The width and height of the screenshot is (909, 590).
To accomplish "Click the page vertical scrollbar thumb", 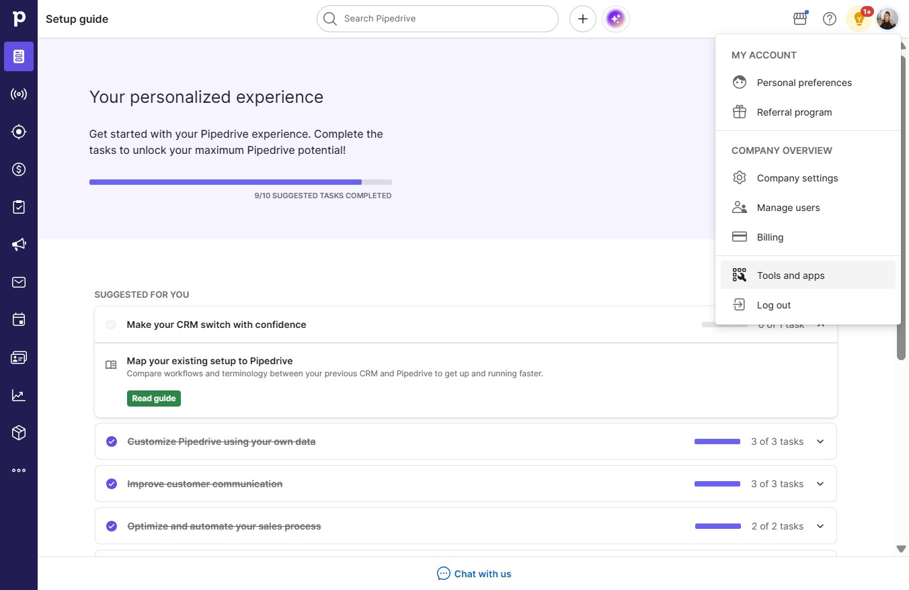I will [902, 208].
